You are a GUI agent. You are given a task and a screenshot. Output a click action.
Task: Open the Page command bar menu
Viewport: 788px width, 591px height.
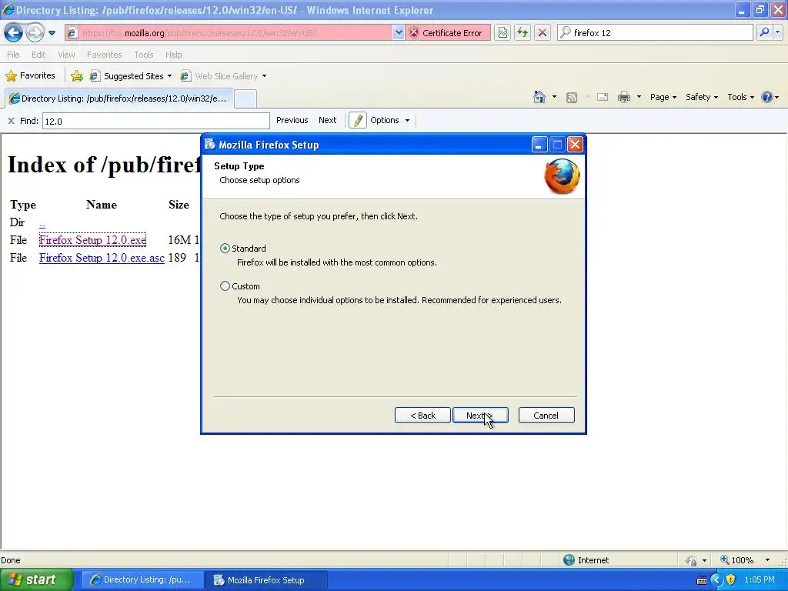tap(663, 97)
